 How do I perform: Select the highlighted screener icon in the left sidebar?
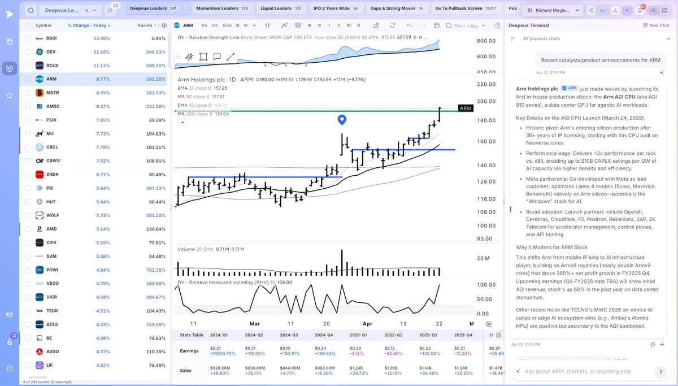coord(10,69)
